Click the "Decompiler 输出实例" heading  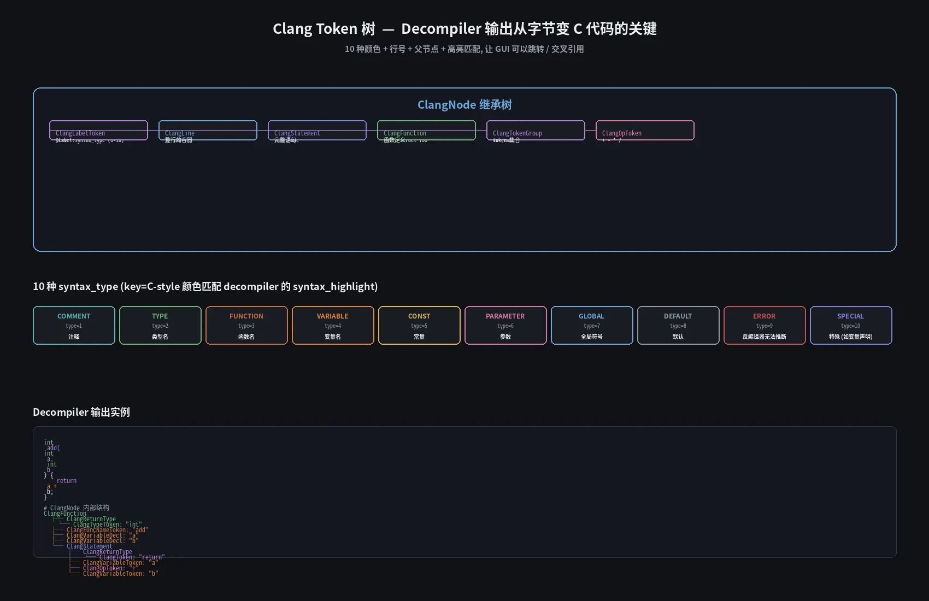pyautogui.click(x=81, y=413)
